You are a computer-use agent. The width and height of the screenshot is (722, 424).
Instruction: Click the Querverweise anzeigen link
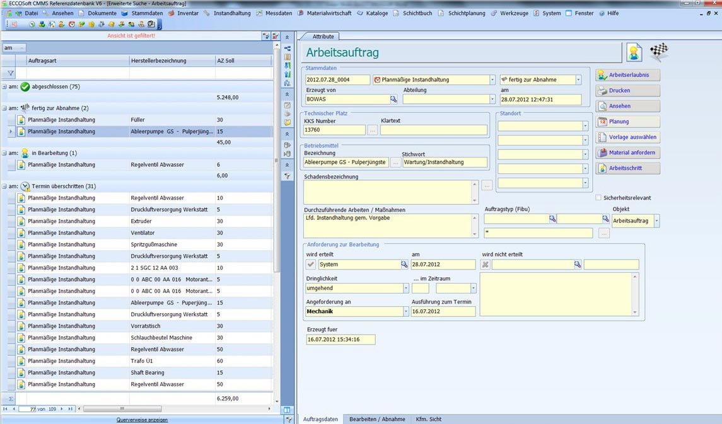[x=142, y=420]
